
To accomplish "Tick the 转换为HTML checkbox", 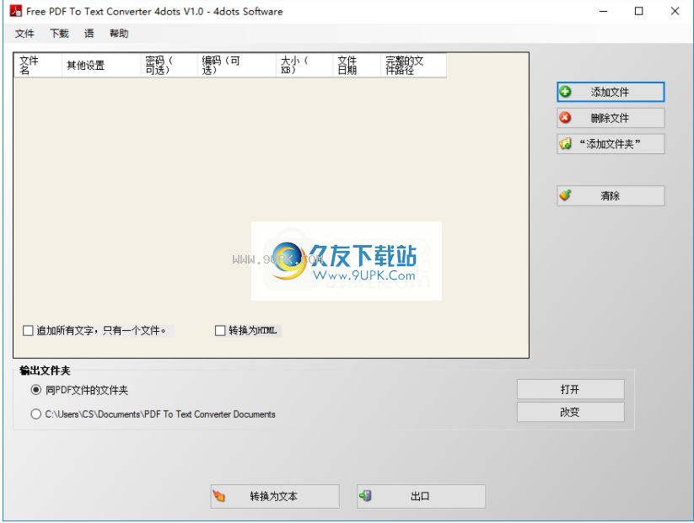I will (x=220, y=331).
